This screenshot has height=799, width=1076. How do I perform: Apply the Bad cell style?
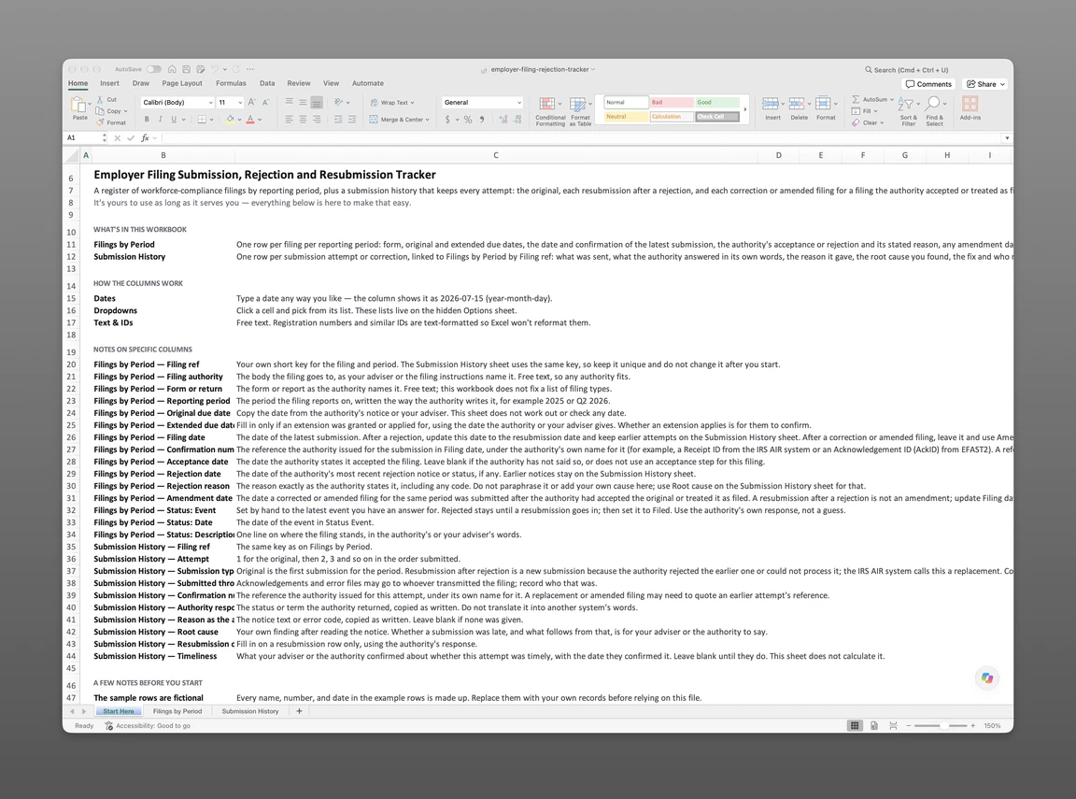coord(672,102)
